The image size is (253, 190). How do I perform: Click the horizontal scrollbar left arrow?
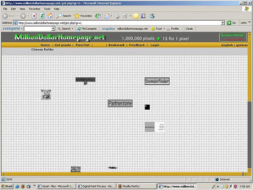click(4, 174)
